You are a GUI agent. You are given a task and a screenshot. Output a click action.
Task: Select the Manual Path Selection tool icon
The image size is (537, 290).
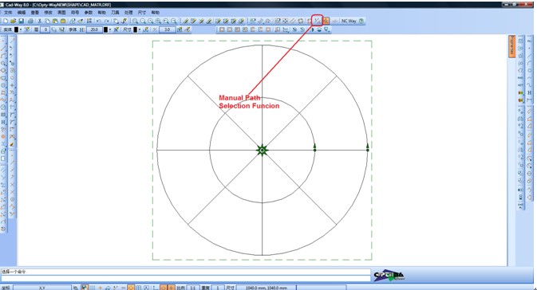pyautogui.click(x=318, y=21)
